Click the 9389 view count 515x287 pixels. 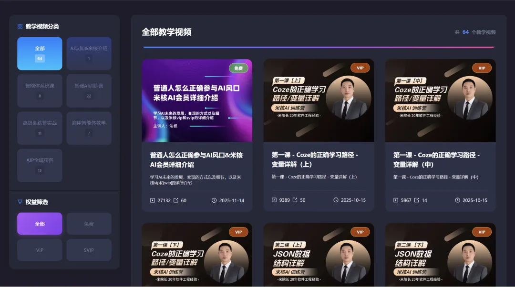(x=284, y=200)
